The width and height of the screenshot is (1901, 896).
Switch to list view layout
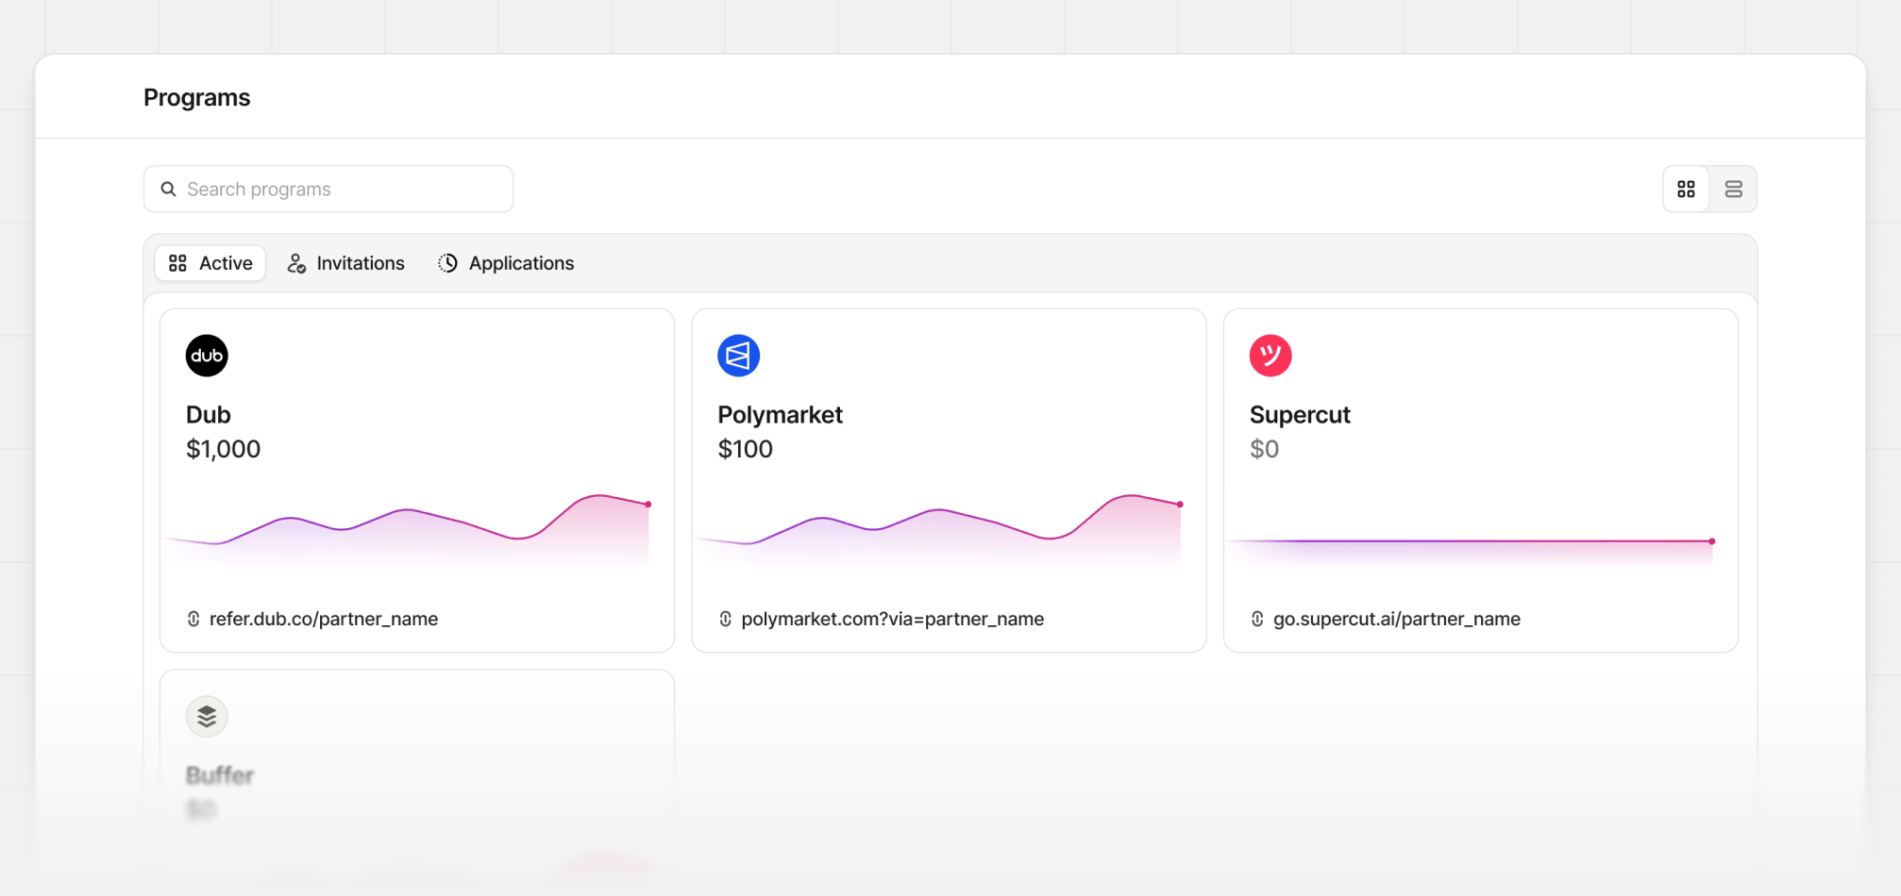pos(1733,189)
